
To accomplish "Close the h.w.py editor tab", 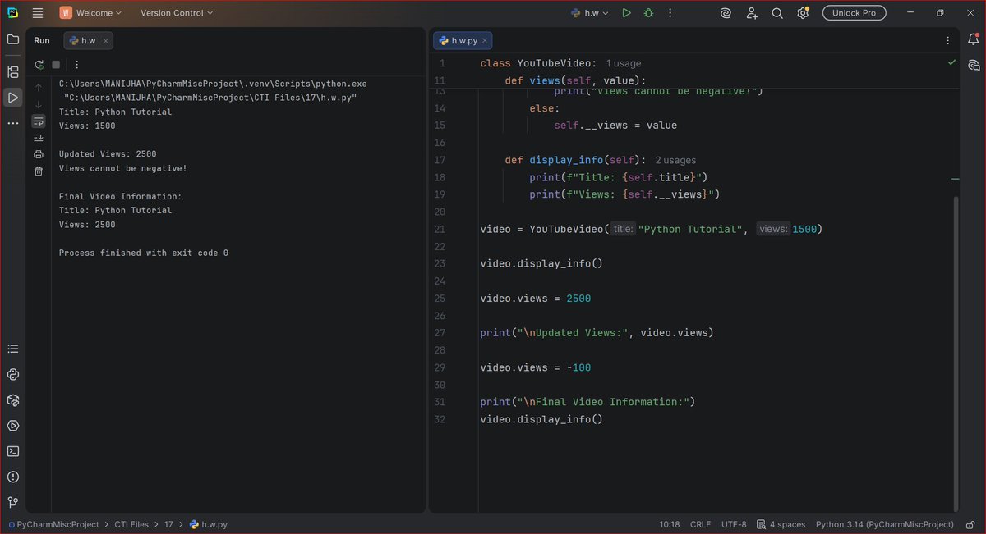I will pos(485,40).
